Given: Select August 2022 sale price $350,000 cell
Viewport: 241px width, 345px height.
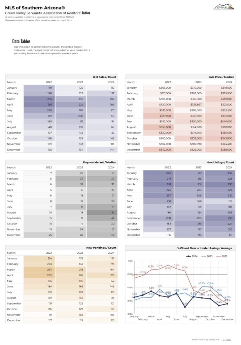Looking at the screenshot, I should pos(159,127).
